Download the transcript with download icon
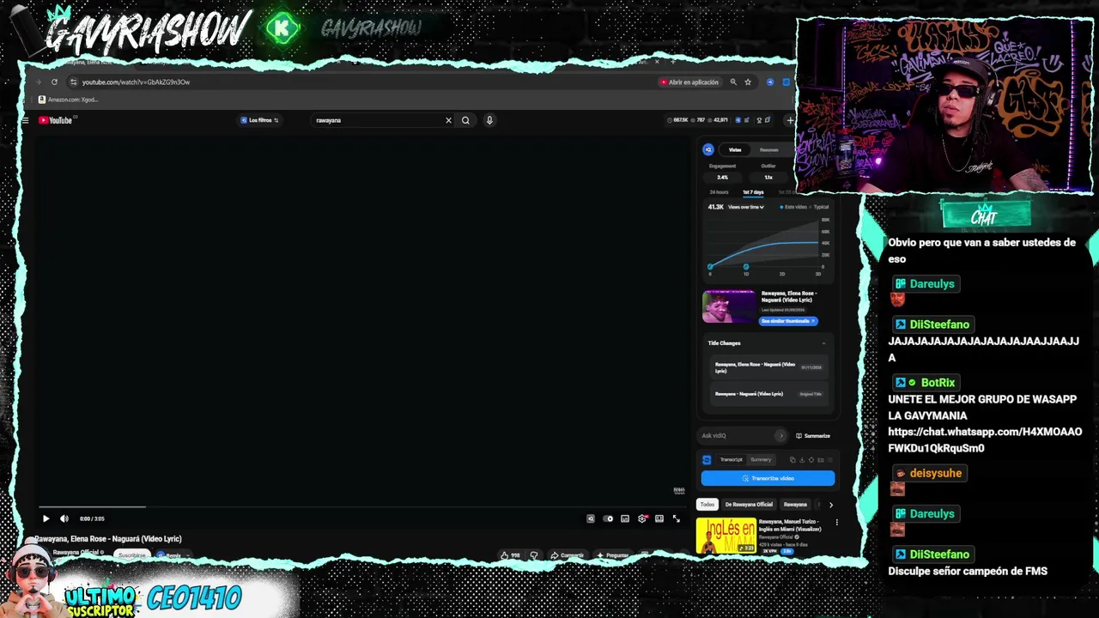The height and width of the screenshot is (618, 1099). (802, 459)
